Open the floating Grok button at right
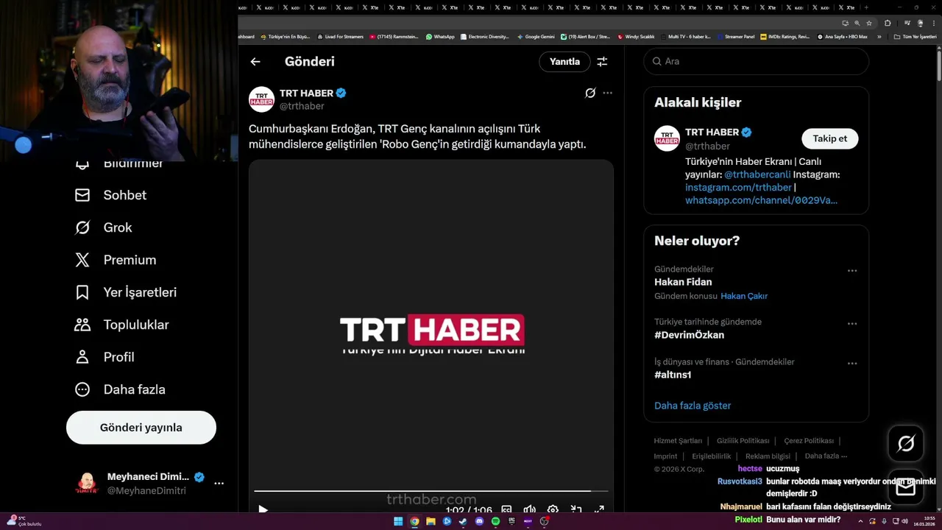 [906, 443]
